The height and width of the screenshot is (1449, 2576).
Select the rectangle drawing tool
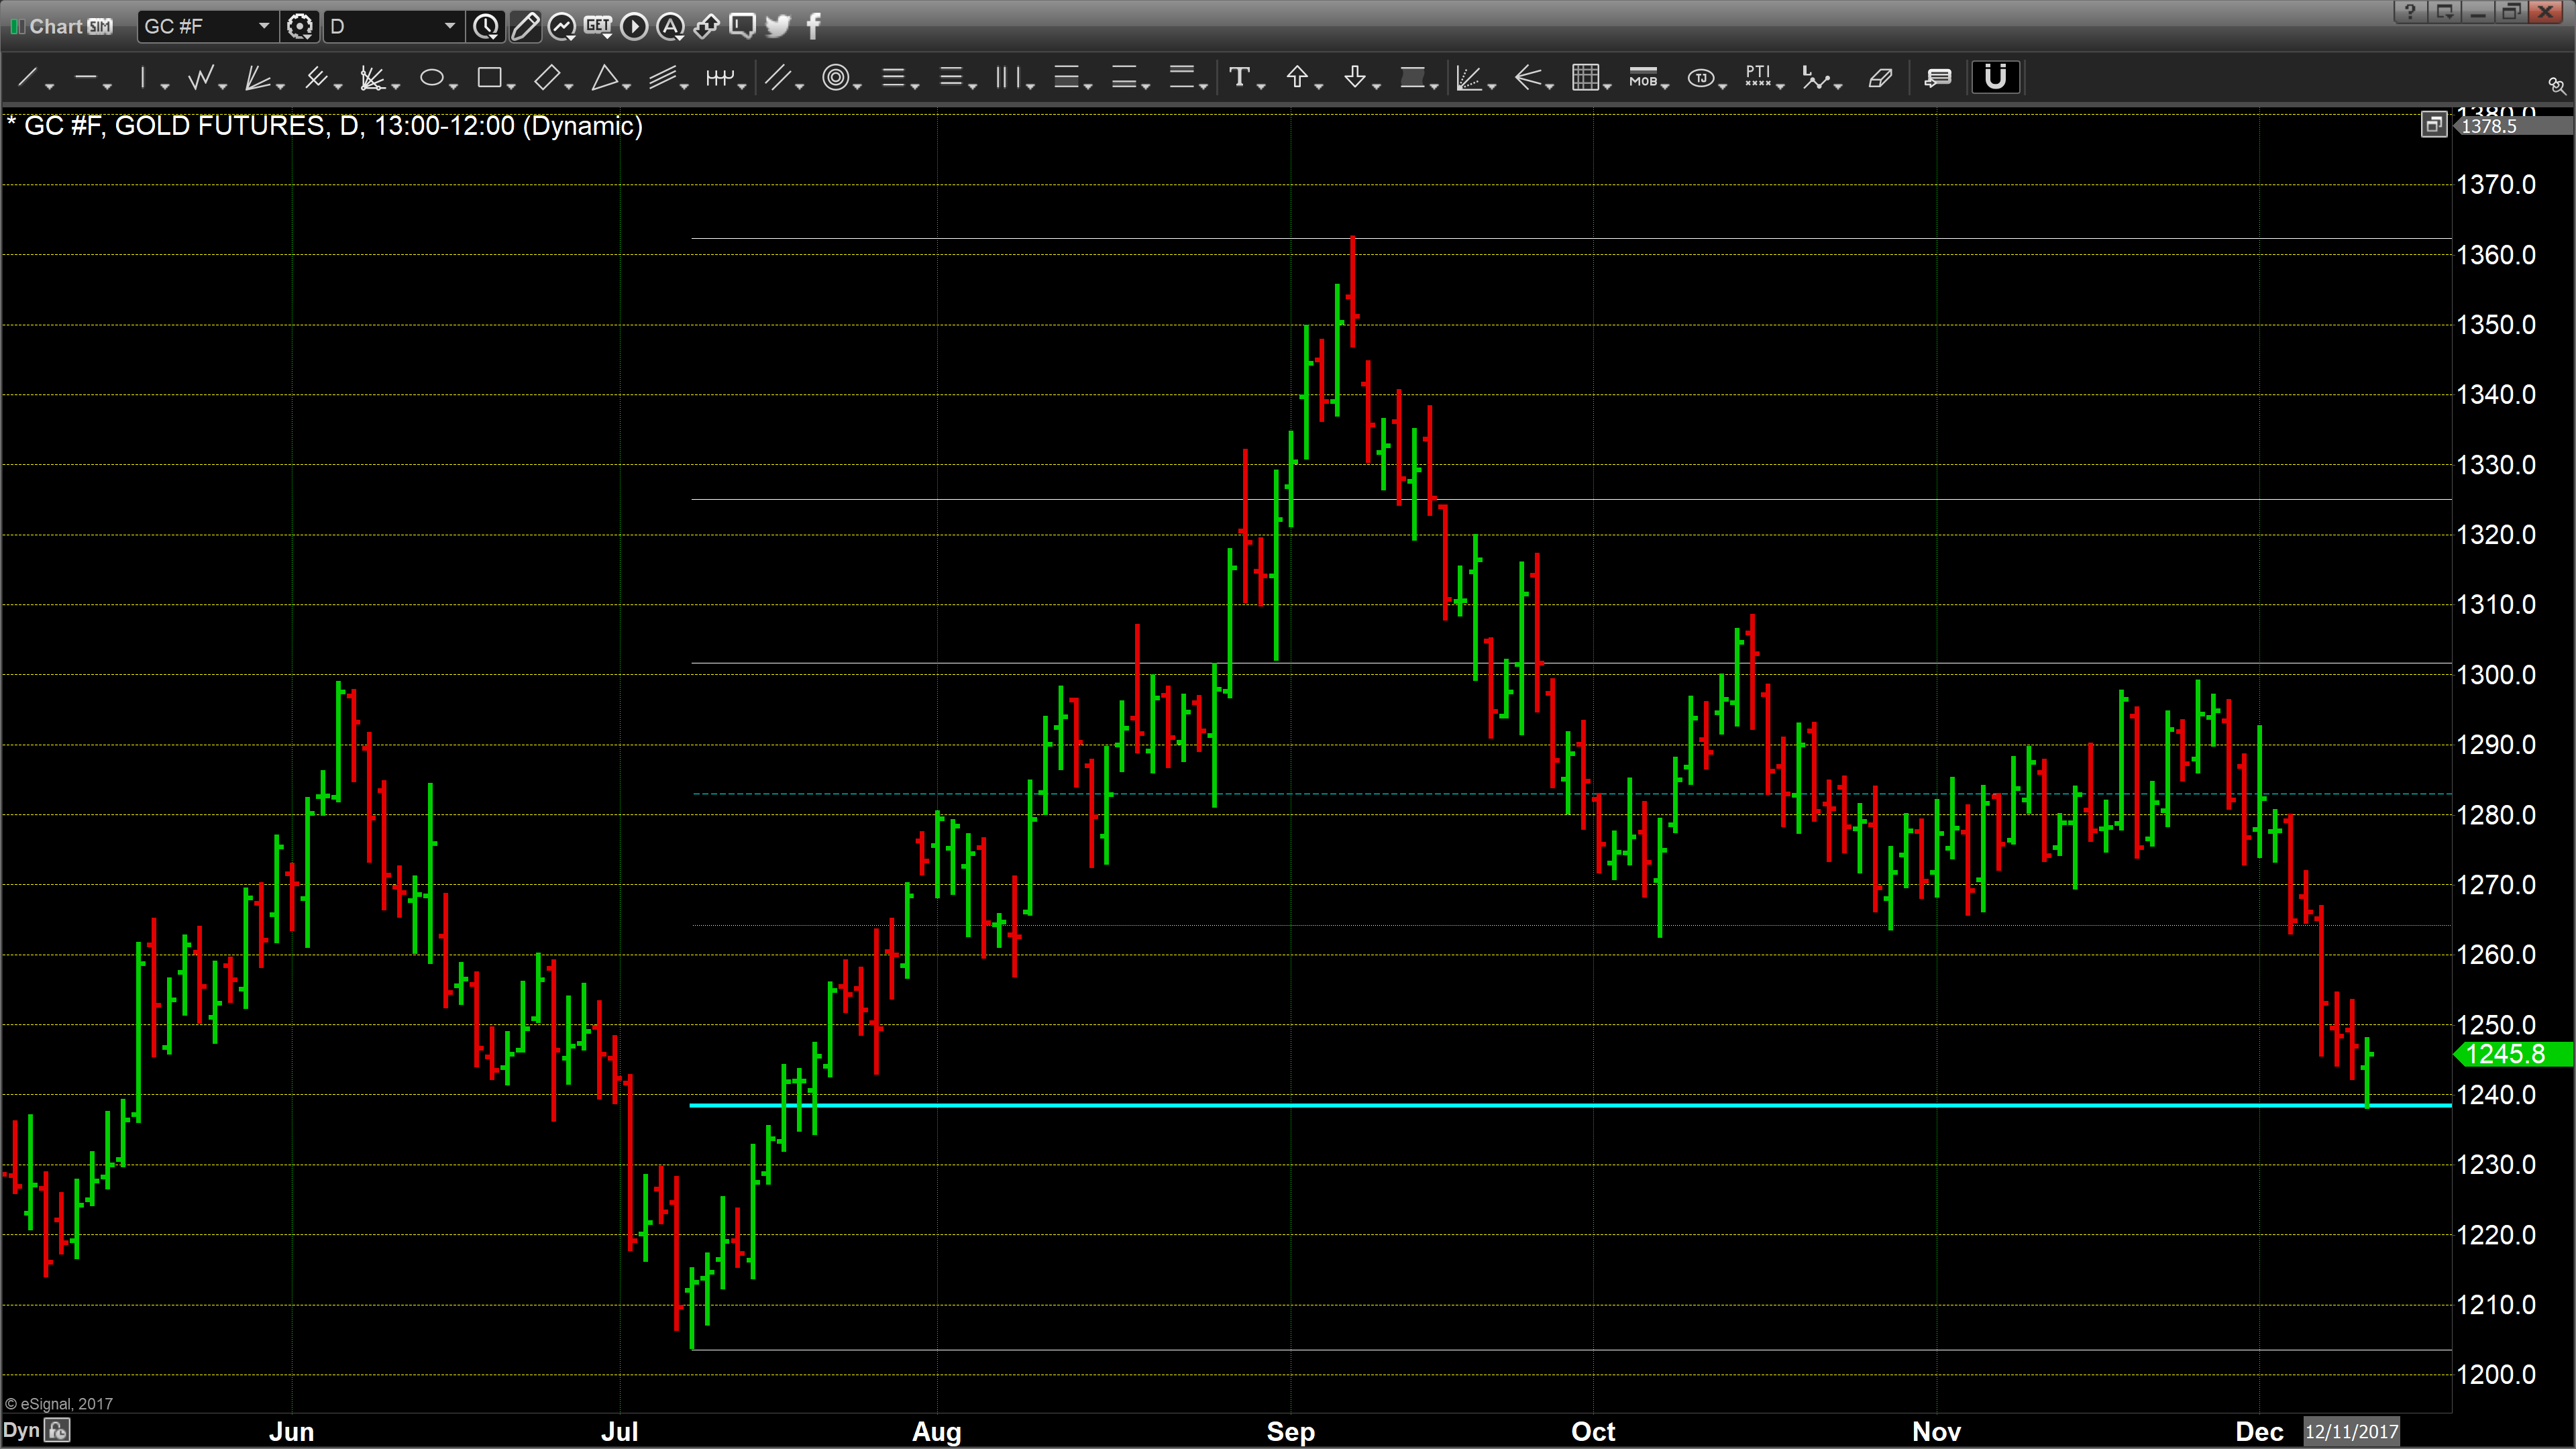click(x=488, y=77)
